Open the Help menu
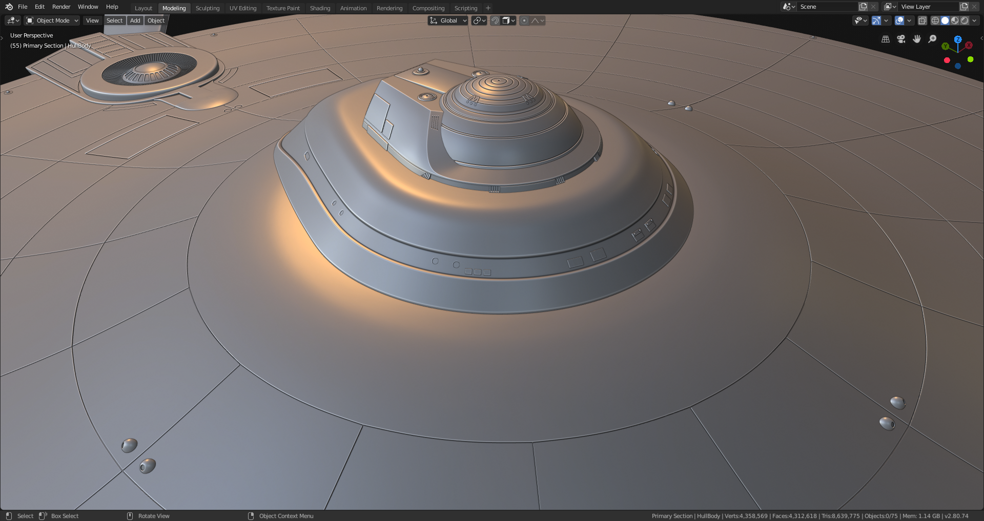Viewport: 984px width, 521px height. pyautogui.click(x=112, y=7)
